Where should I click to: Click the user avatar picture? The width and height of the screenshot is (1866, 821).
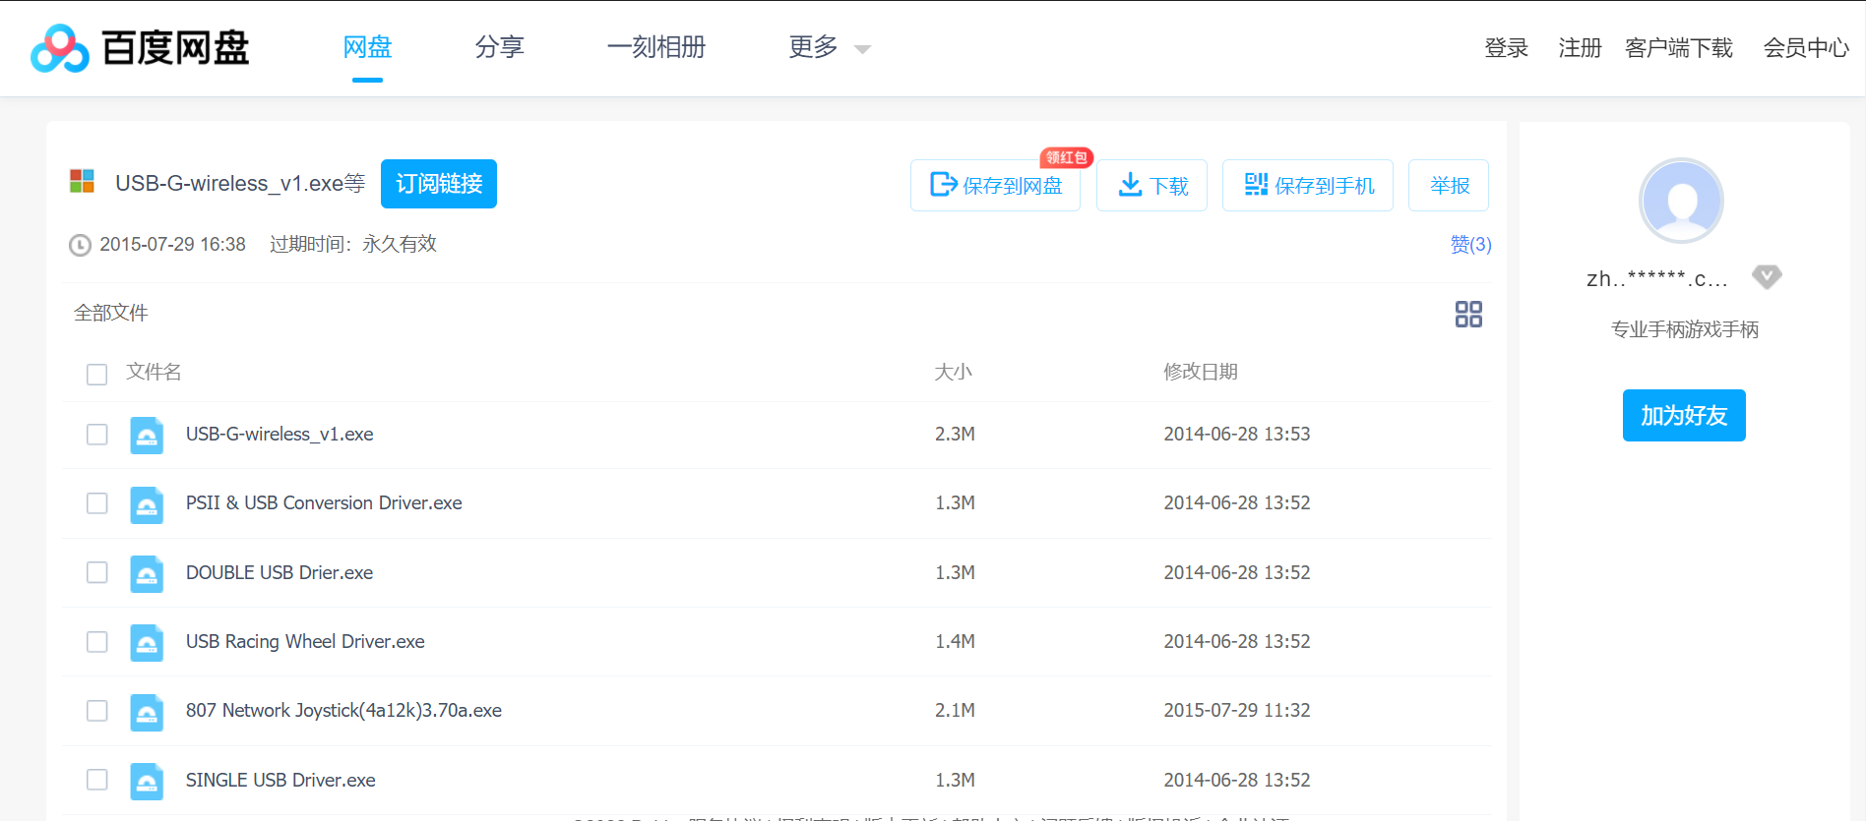pyautogui.click(x=1681, y=201)
